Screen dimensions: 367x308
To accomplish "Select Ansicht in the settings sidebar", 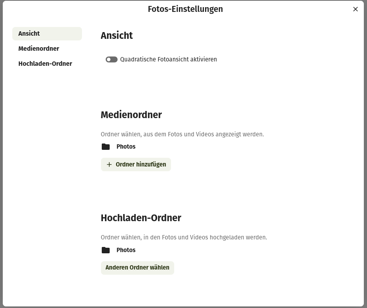I will tap(47, 34).
